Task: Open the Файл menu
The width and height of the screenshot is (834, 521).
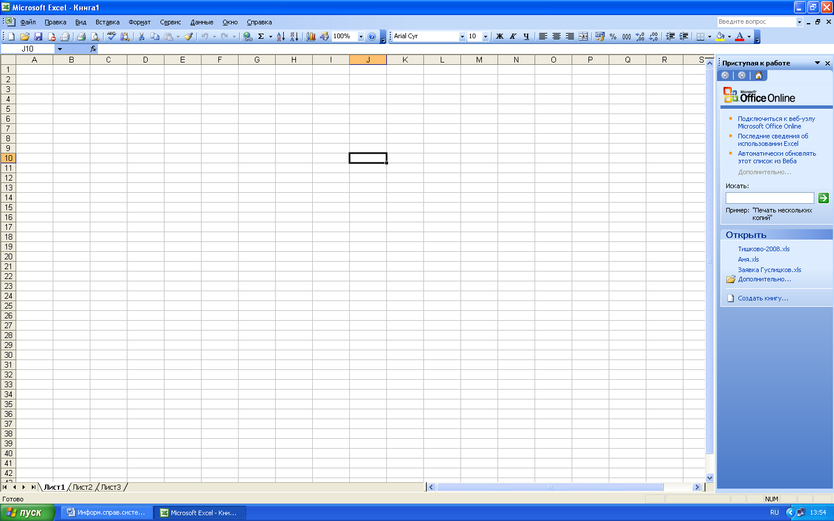Action: [28, 22]
